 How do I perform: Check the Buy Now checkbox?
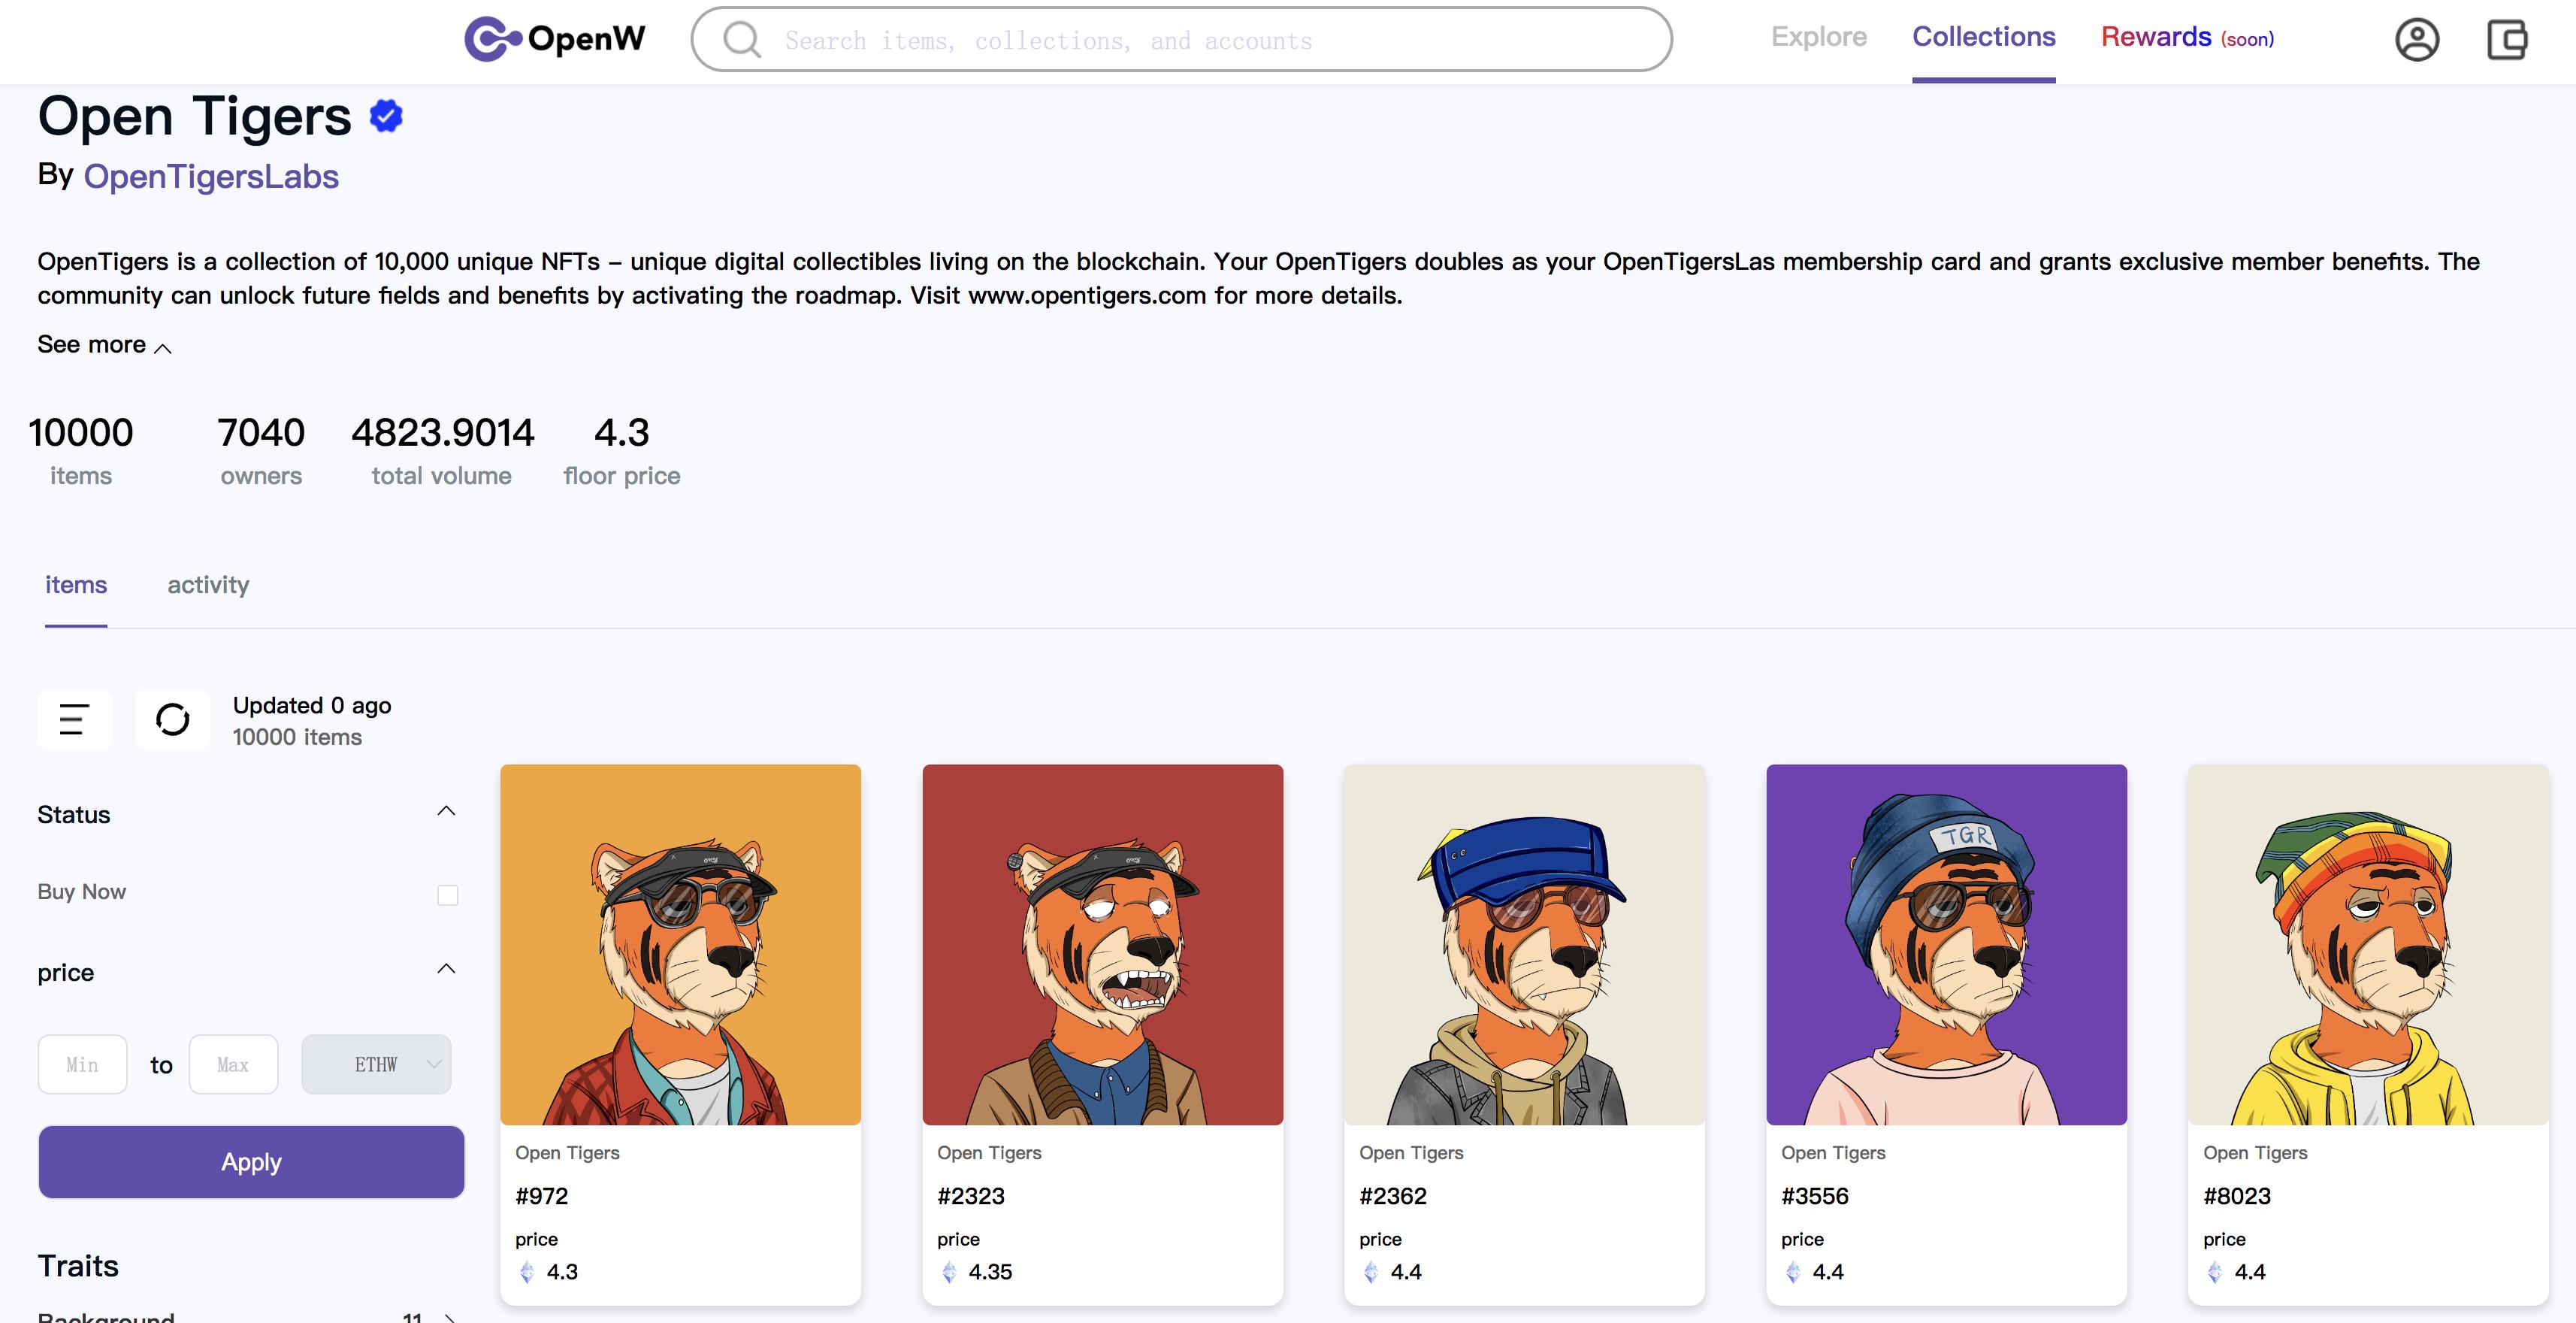click(447, 895)
